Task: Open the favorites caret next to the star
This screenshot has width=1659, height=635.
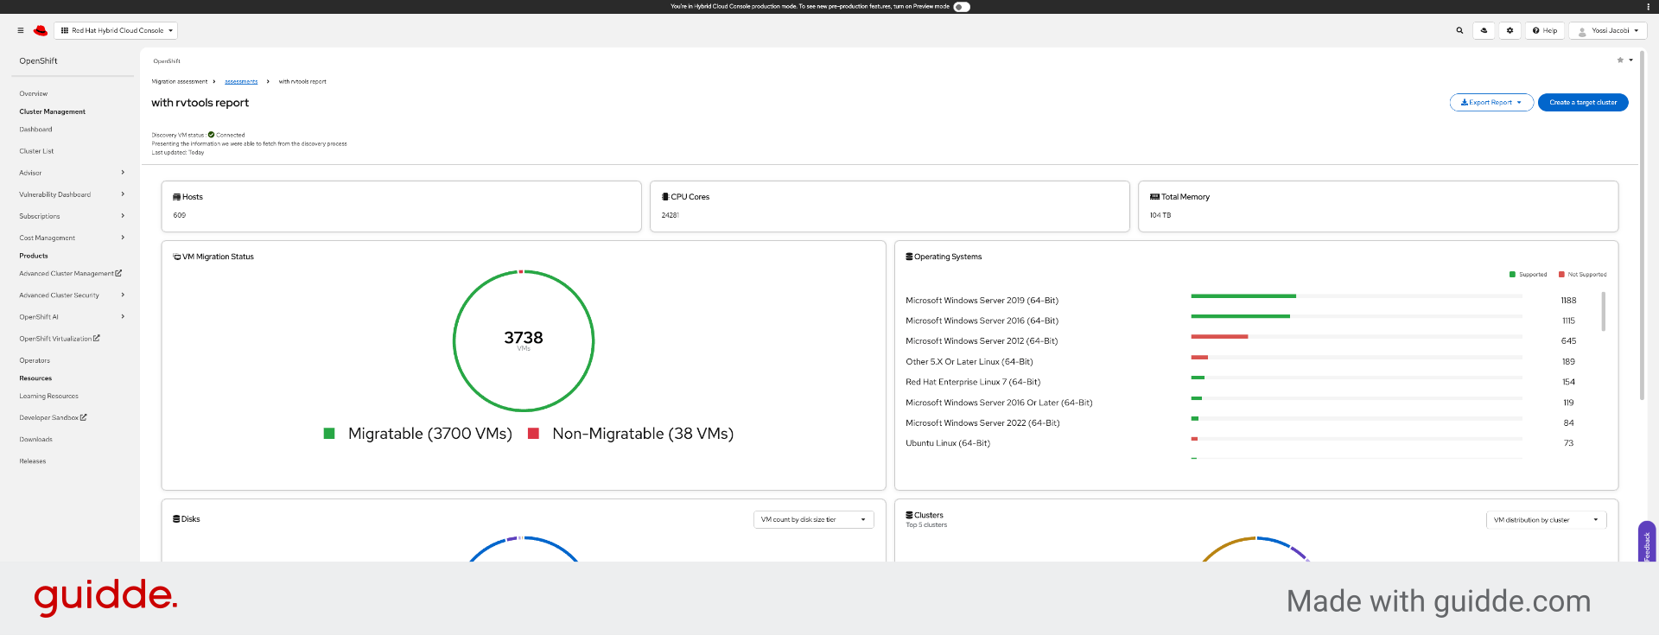Action: 1631,60
